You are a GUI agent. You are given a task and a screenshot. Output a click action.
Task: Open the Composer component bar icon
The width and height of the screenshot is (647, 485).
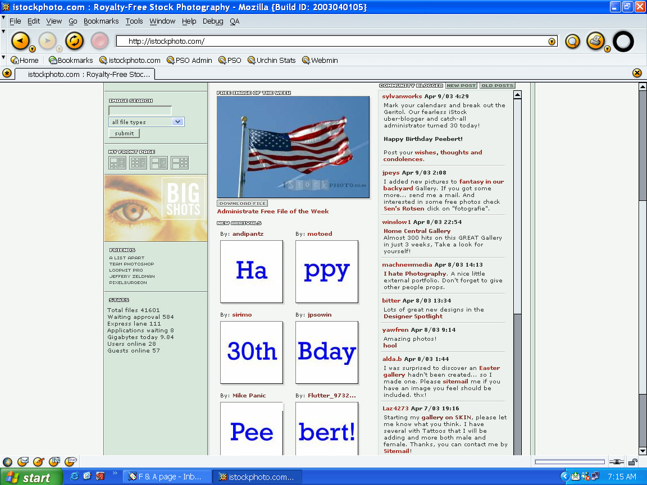click(x=39, y=461)
